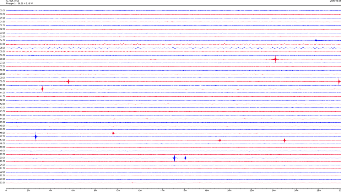Select the 12m axis tick label

click(140, 191)
